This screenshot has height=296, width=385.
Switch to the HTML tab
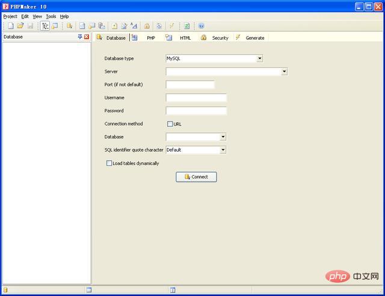click(x=180, y=38)
